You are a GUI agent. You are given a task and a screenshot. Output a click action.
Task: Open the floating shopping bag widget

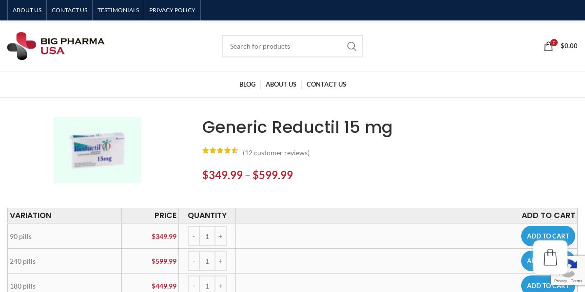550,257
